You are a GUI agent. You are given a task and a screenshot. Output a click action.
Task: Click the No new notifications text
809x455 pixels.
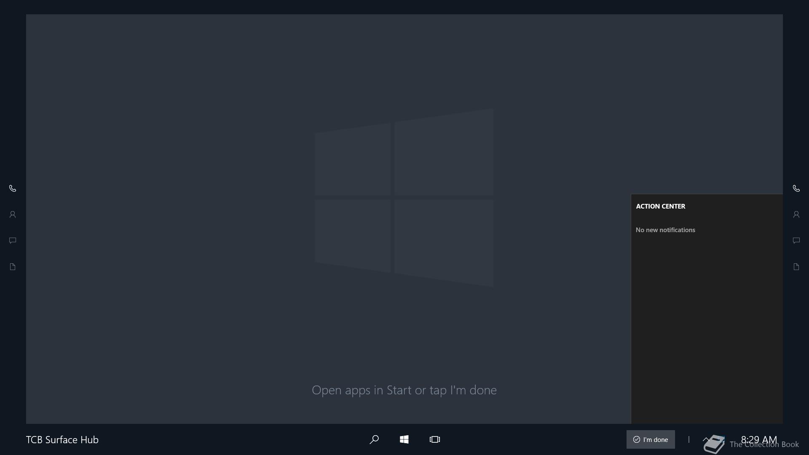click(665, 230)
